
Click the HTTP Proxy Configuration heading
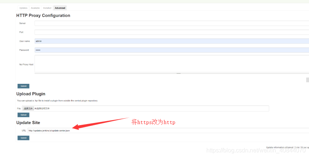tap(43, 16)
